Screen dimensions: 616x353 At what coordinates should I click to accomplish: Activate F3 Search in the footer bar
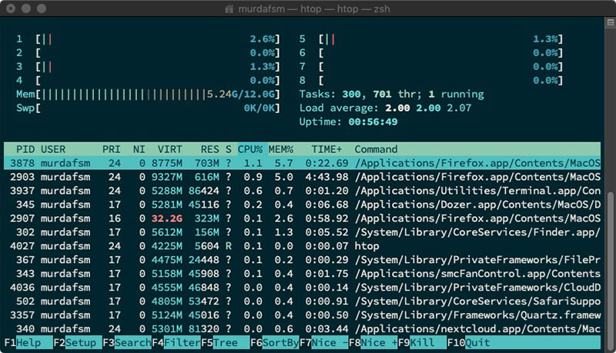132,343
